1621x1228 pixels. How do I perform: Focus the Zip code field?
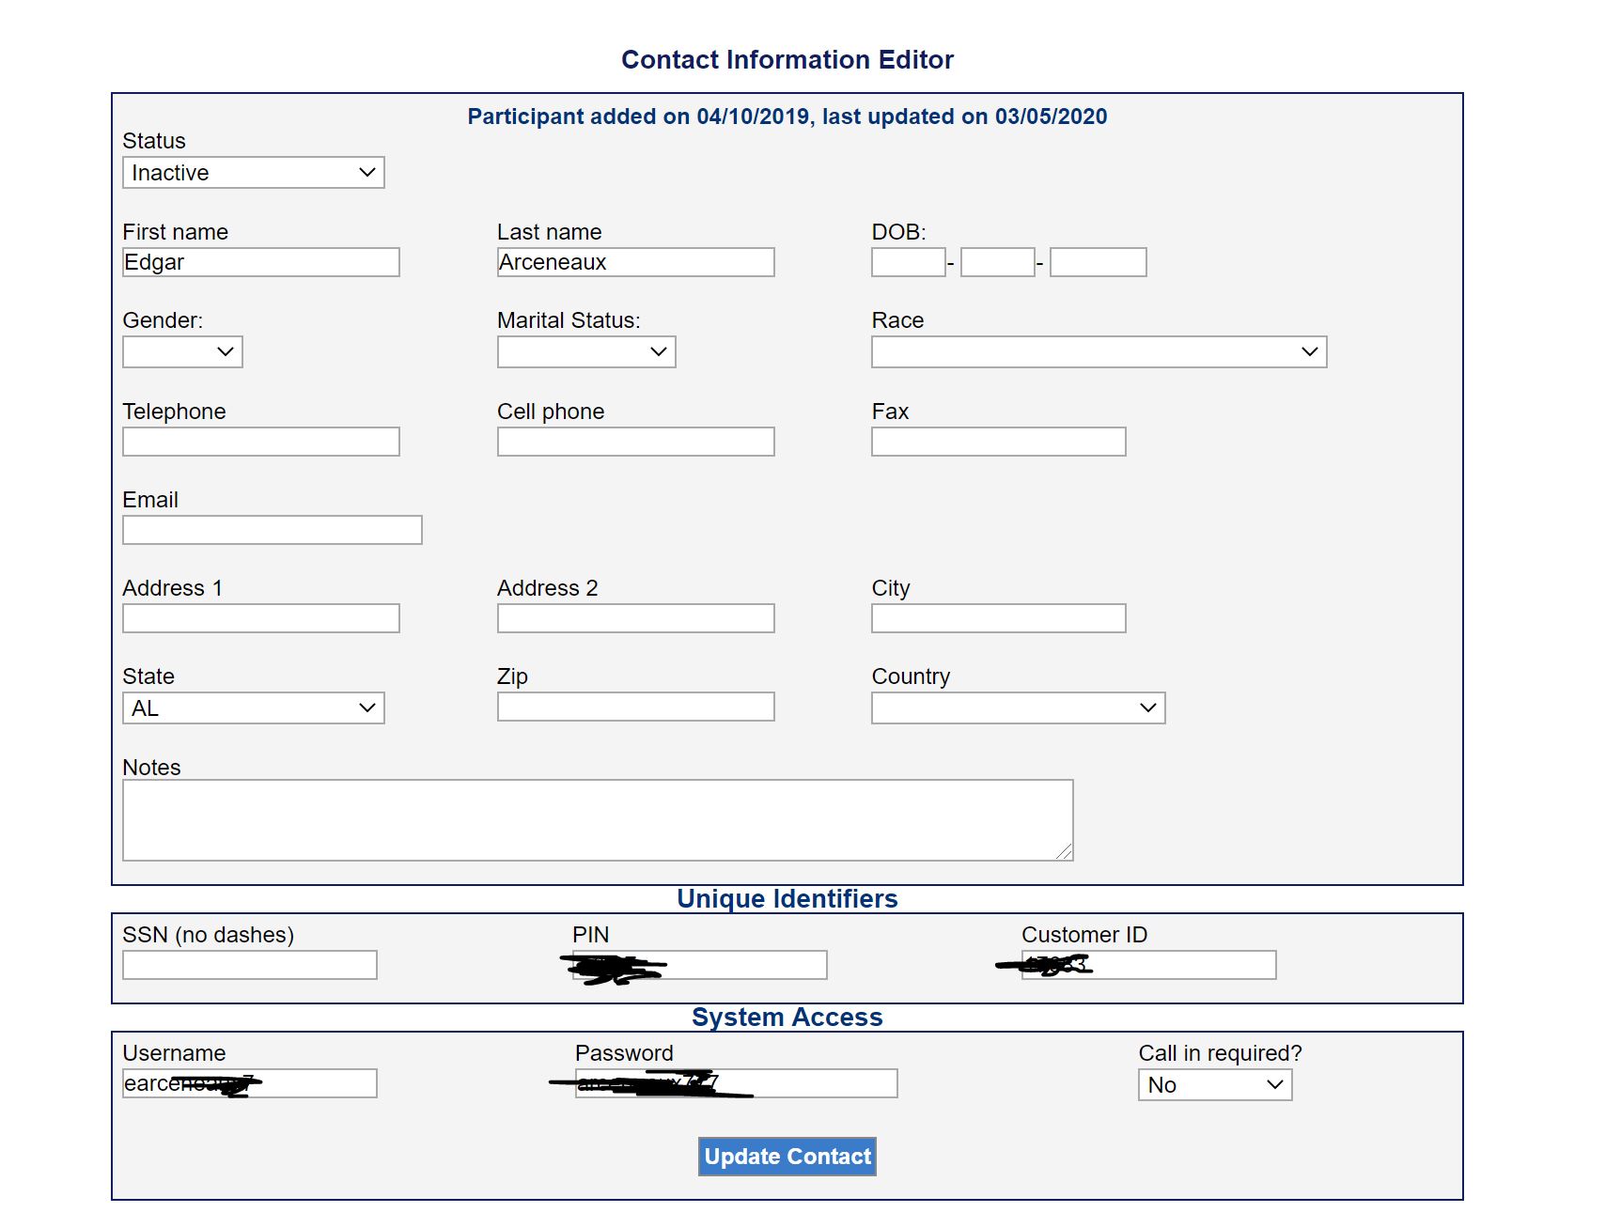635,707
